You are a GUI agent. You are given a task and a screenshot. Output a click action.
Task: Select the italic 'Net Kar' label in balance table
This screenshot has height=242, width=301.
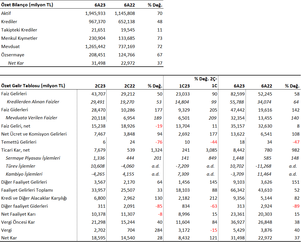click(16, 63)
